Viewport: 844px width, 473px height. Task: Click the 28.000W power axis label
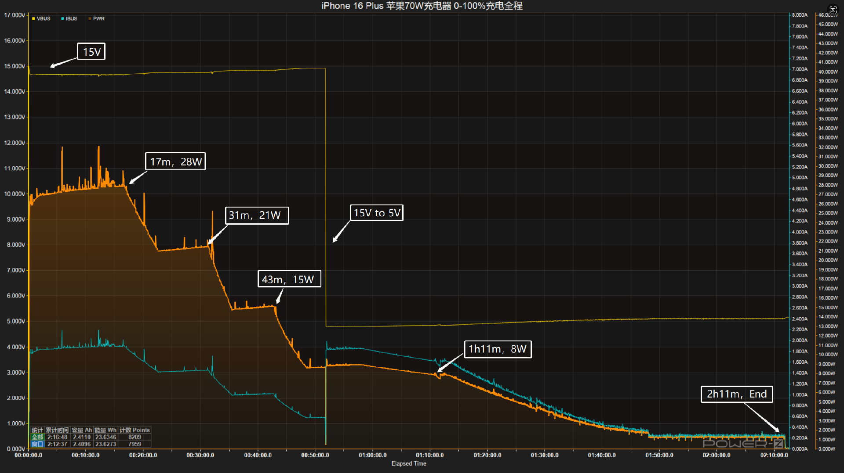tap(828, 185)
